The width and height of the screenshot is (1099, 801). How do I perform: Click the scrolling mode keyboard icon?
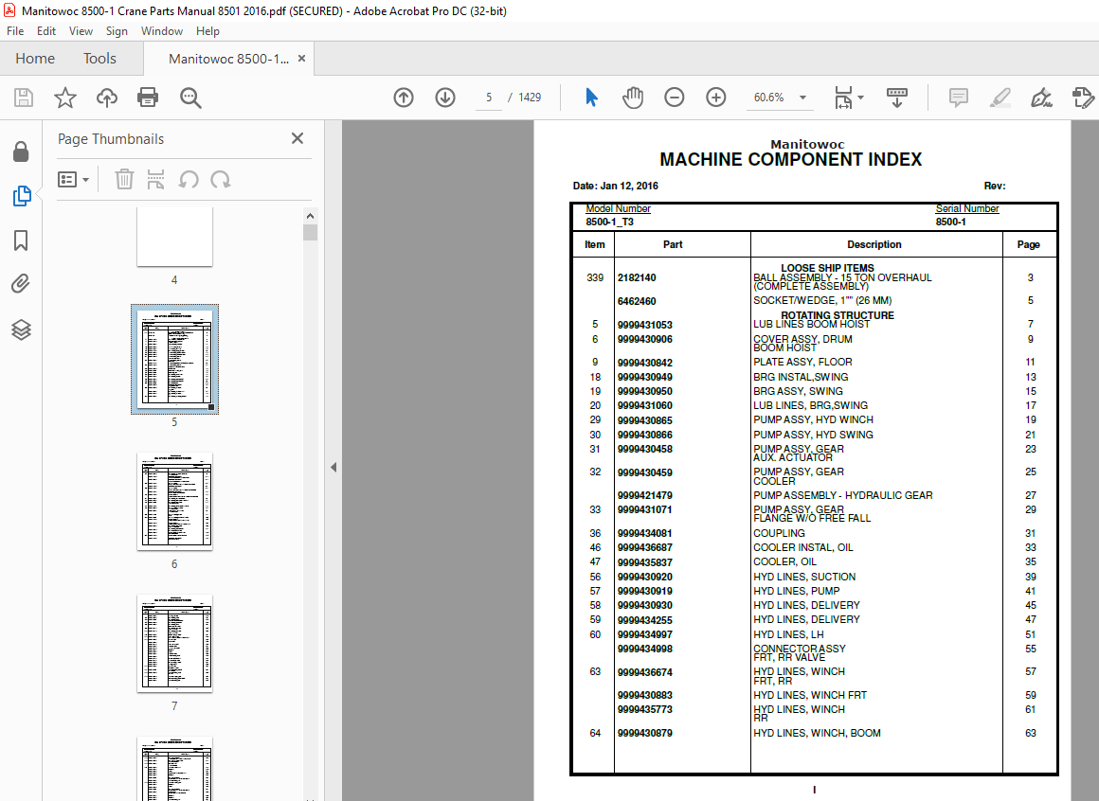897,98
